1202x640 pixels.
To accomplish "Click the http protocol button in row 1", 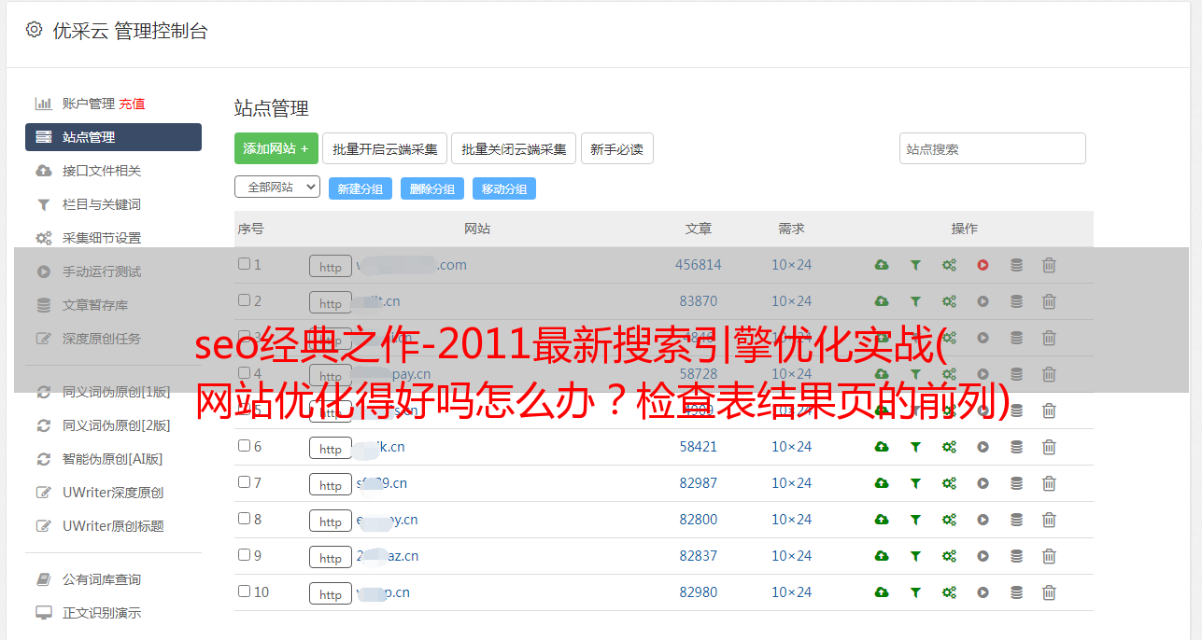I will point(331,267).
